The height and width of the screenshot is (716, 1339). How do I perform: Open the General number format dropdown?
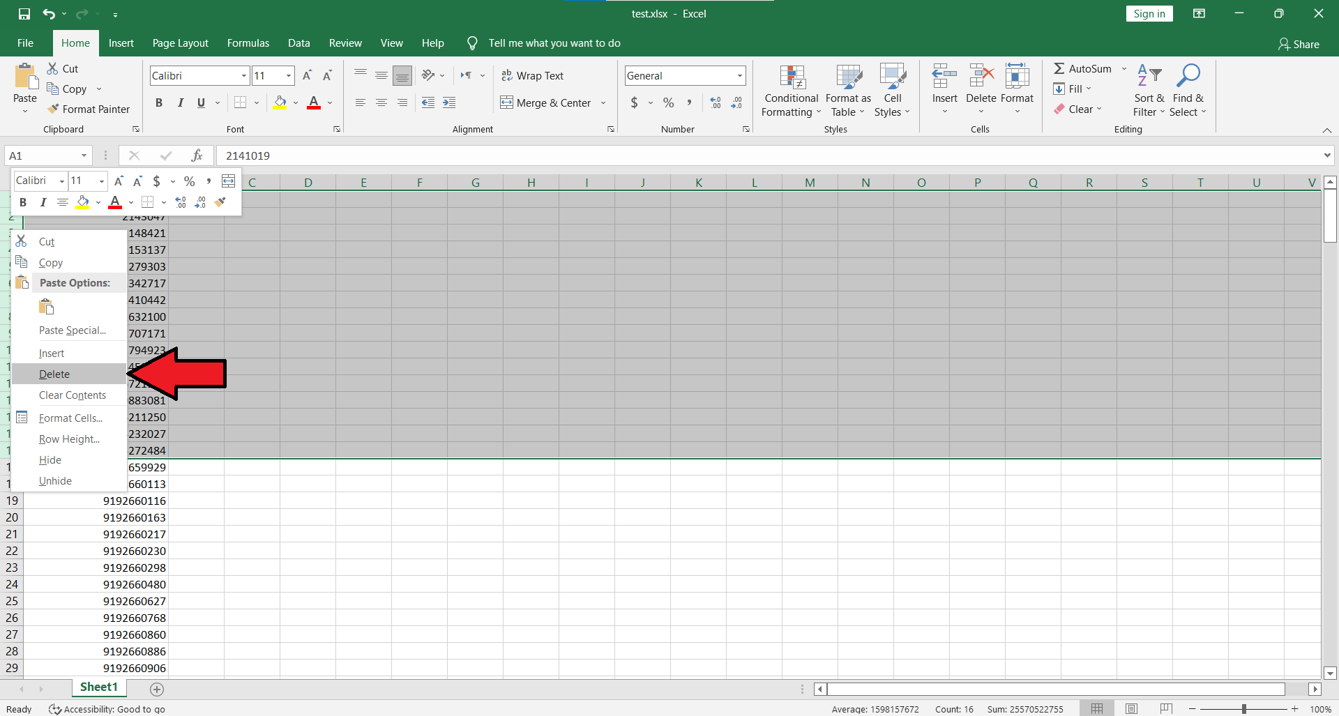pos(739,76)
